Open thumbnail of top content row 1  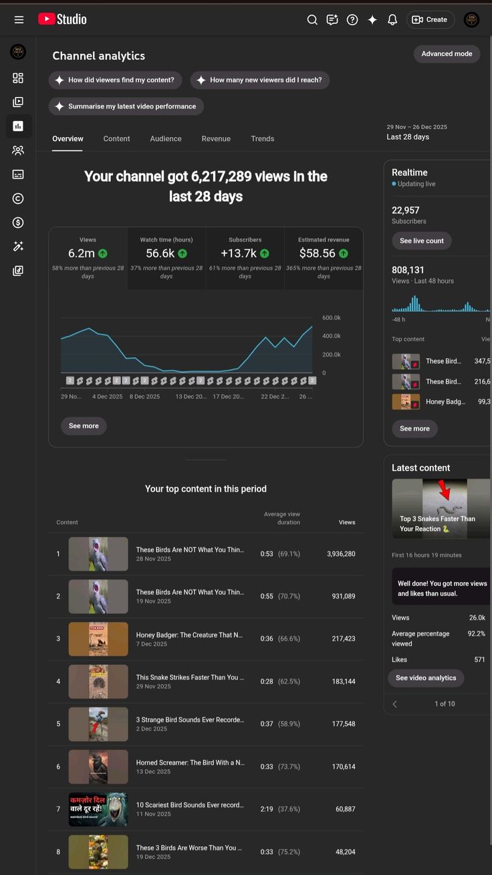pyautogui.click(x=98, y=554)
